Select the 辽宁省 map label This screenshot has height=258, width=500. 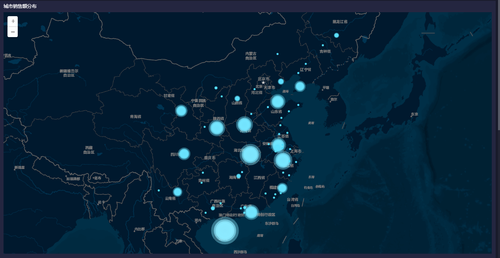[x=306, y=69]
